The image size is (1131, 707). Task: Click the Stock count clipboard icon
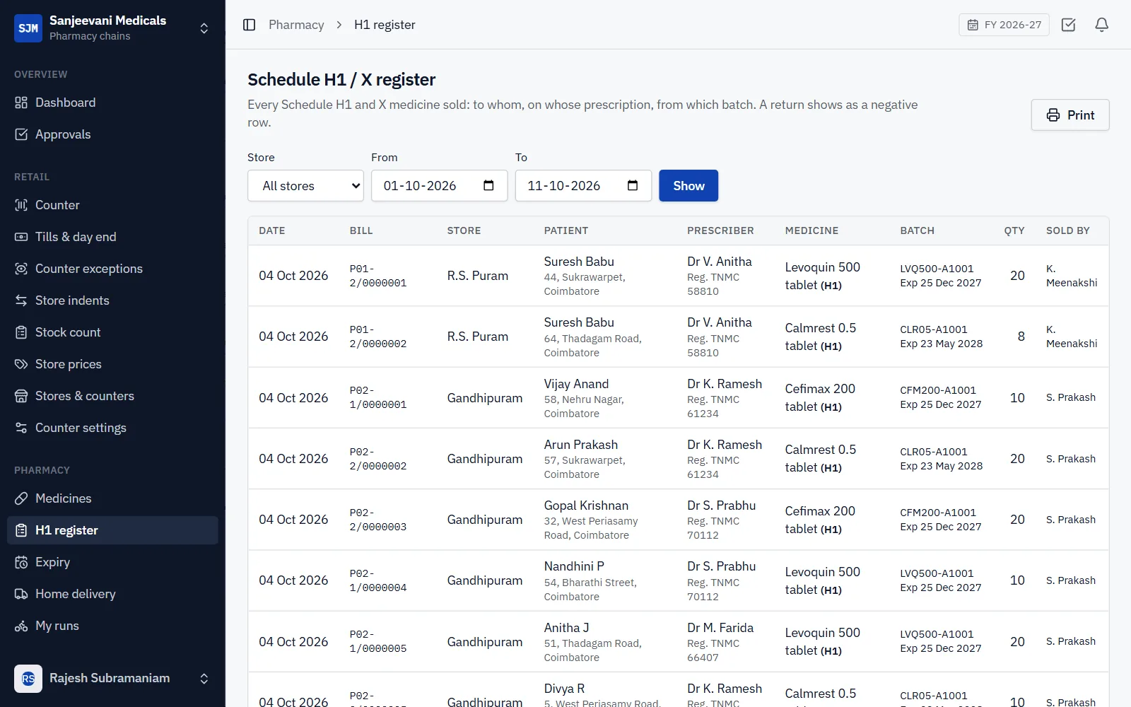tap(21, 332)
